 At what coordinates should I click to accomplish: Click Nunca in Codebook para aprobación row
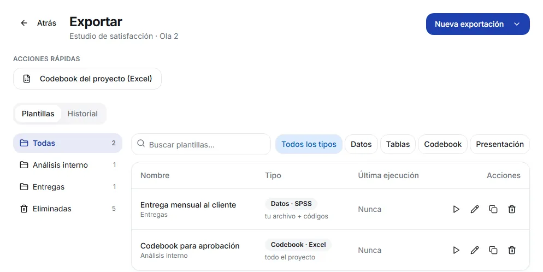(369, 250)
